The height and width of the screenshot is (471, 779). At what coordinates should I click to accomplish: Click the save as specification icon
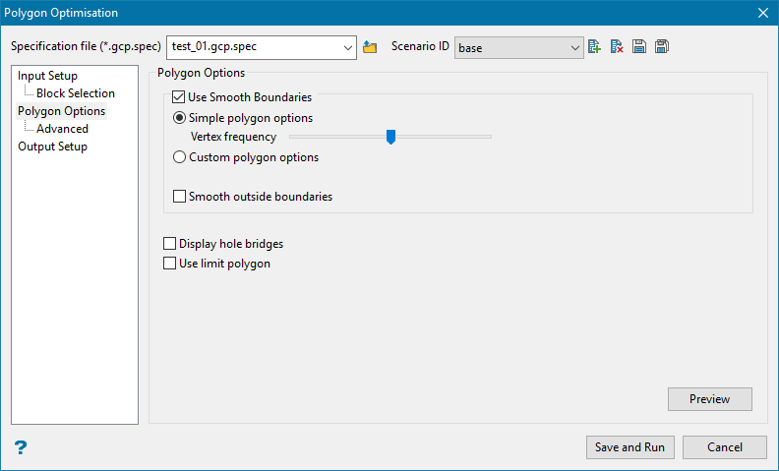click(x=662, y=47)
